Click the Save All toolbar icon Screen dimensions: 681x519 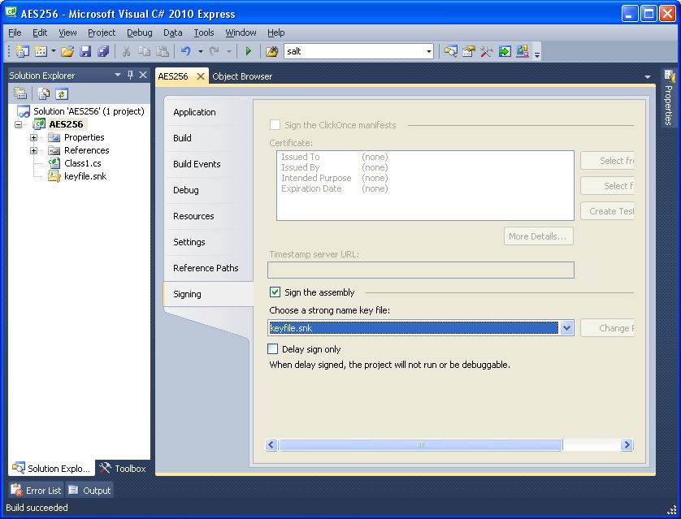pos(103,51)
